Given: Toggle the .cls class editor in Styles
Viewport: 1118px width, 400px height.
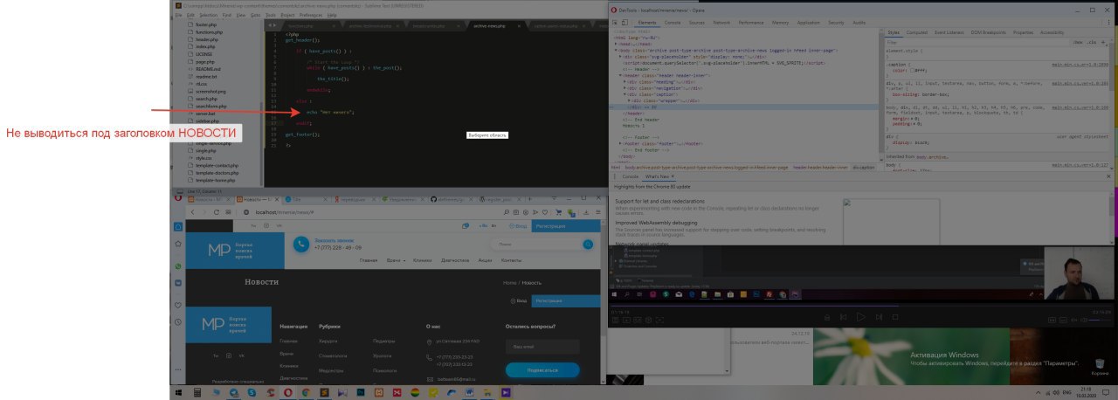Looking at the screenshot, I should (x=1092, y=42).
